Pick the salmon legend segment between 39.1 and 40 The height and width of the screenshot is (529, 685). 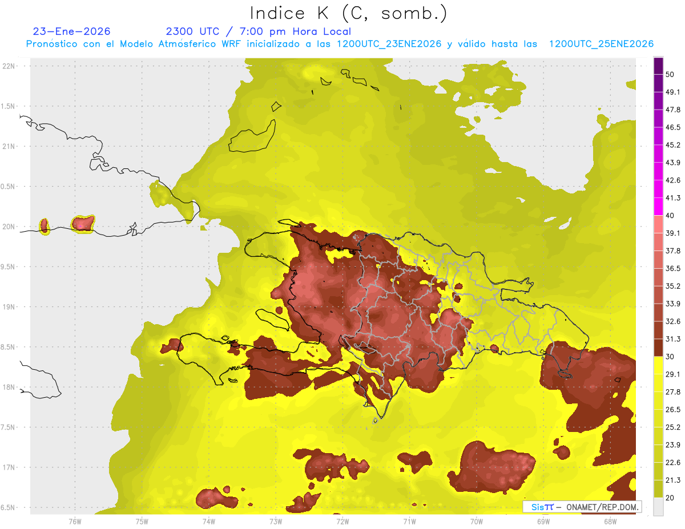658,224
